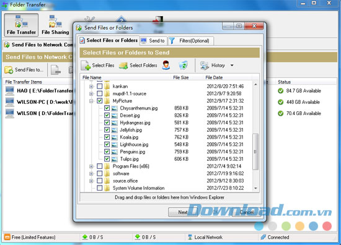Sort by File Name column header

click(x=126, y=77)
